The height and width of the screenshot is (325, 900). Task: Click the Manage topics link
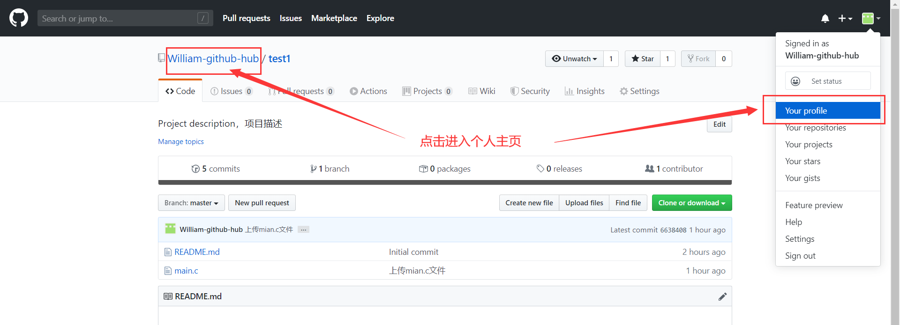tap(181, 142)
